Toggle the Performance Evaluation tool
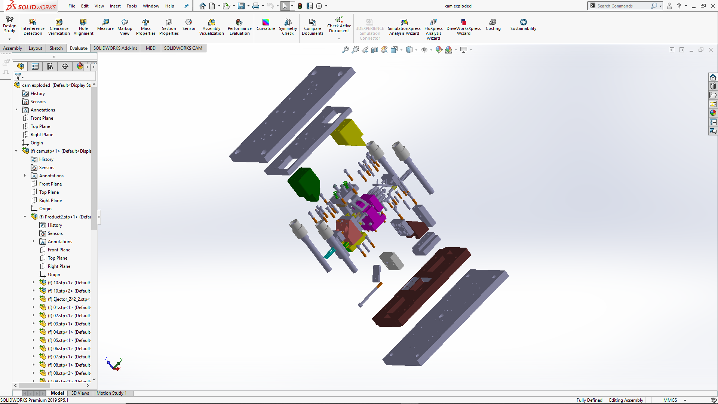Viewport: 718px width, 404px height. (x=239, y=26)
